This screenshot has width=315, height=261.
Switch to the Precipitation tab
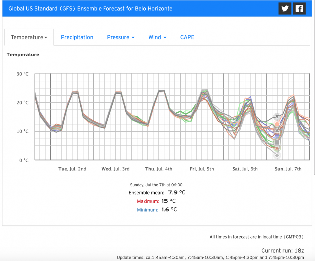[x=77, y=37]
